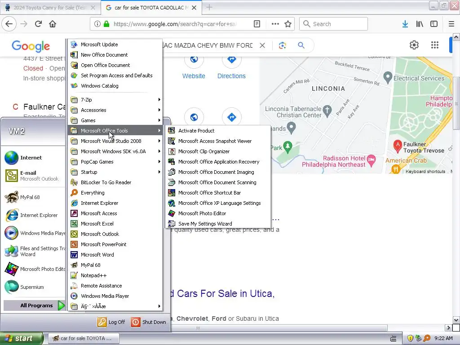Open Microsoft PowerPoint from All Programs

click(x=115, y=244)
